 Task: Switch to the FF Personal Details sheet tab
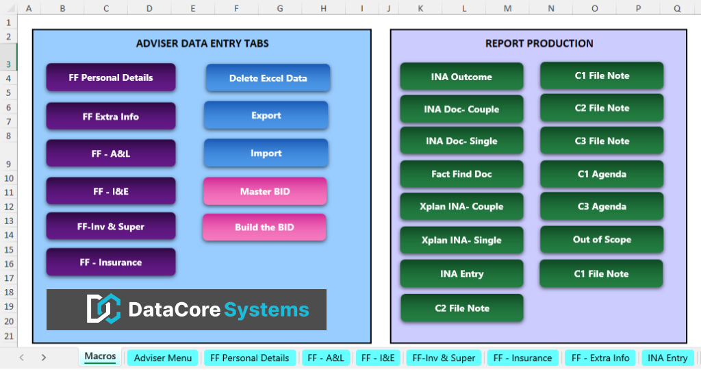[249, 358]
